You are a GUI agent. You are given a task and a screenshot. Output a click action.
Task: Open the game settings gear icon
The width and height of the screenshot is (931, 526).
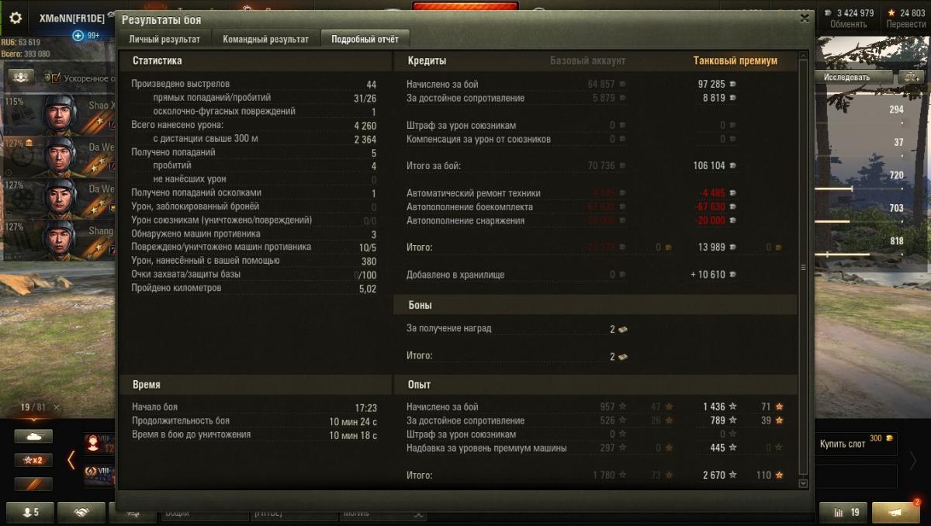(x=16, y=18)
